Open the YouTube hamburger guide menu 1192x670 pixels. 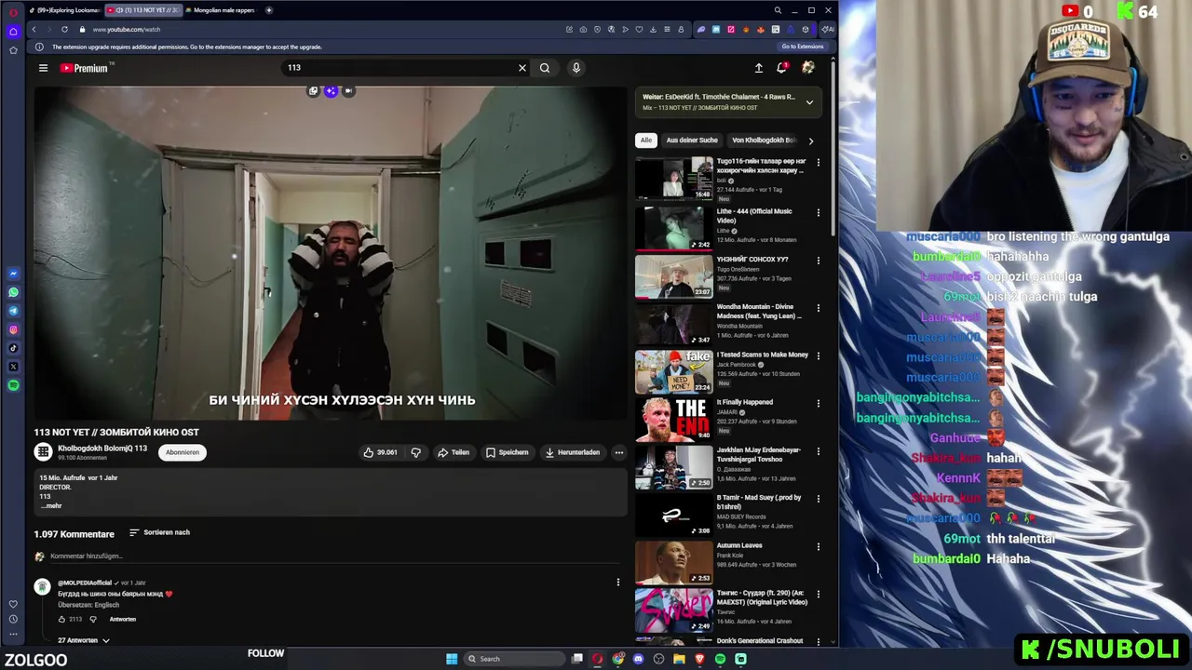point(43,68)
